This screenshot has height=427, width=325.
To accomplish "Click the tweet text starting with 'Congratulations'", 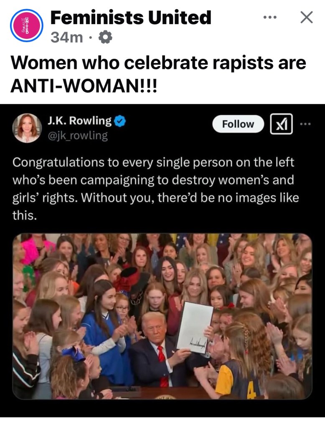I will 156,188.
